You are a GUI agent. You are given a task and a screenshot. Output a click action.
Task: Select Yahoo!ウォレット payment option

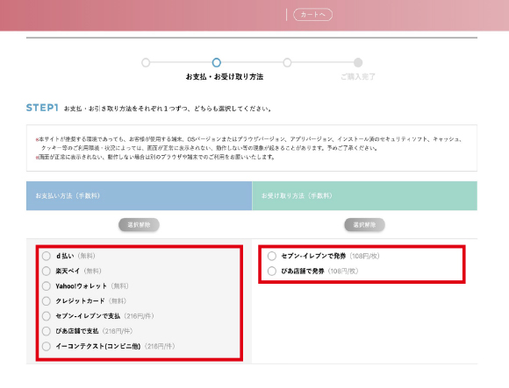tap(47, 286)
